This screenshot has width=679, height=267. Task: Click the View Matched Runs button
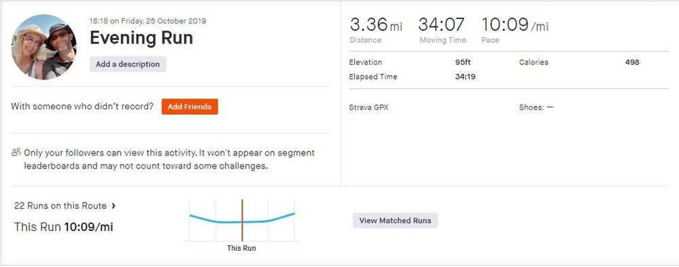[395, 220]
